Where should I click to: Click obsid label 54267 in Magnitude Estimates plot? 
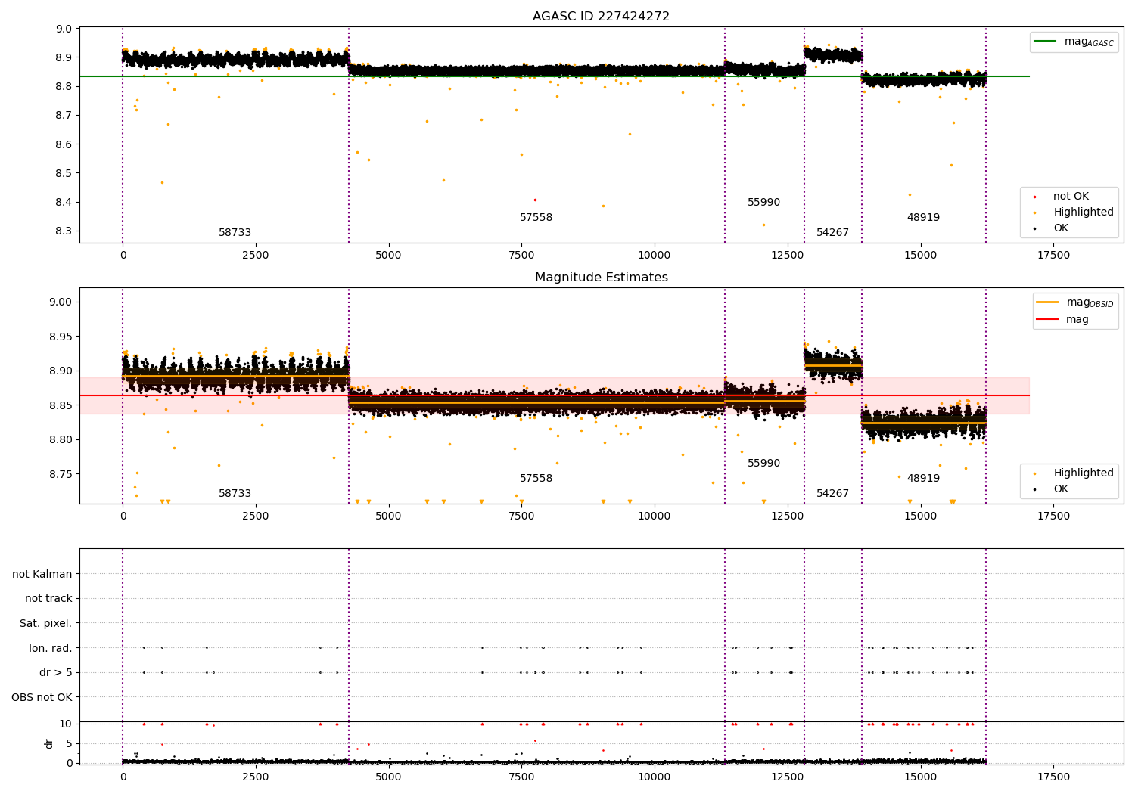point(832,494)
